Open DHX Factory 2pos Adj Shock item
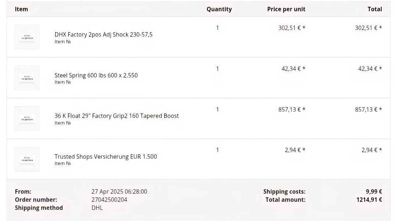The image size is (397, 222). (x=104, y=35)
